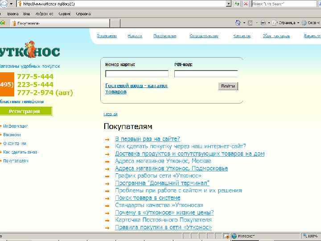Viewport: 321px width, 241px height.
Task: Click the PIN-код input field
Action: [206, 74]
